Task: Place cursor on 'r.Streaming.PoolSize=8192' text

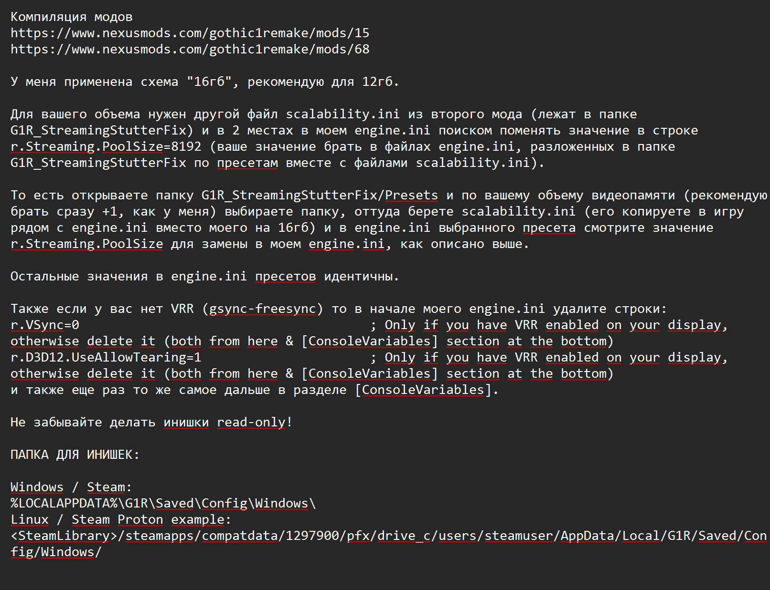Action: pos(106,146)
